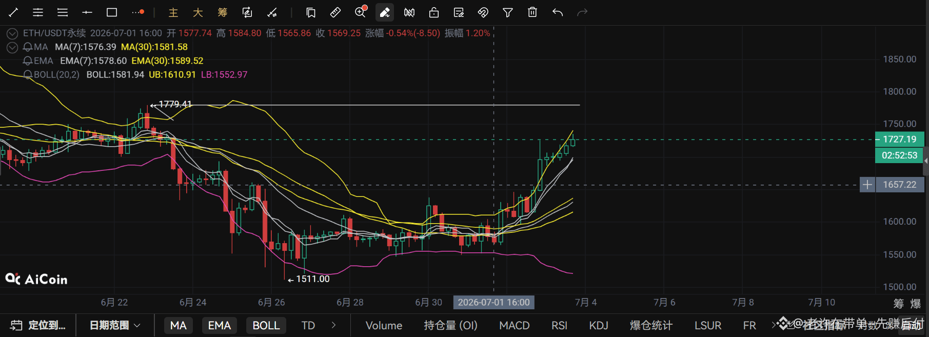Click the 筹 chip distribution toolbar icon
929x337 pixels.
coord(223,12)
